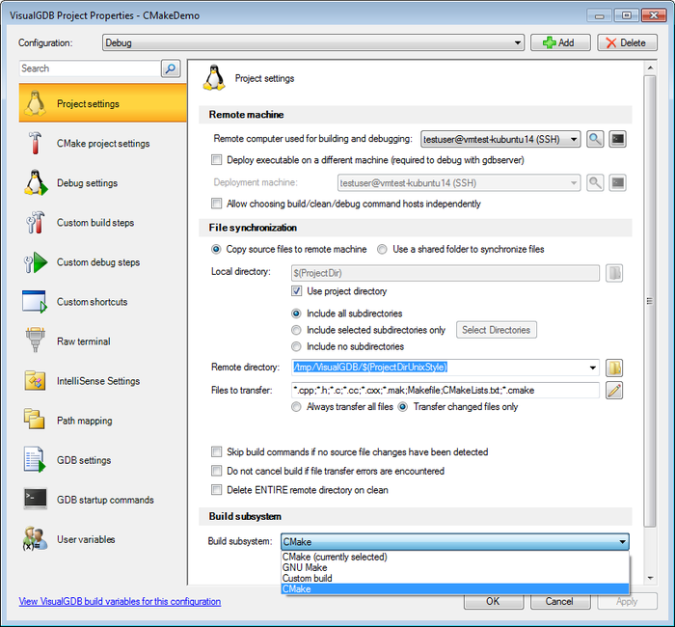Viewport: 675px width, 627px height.
Task: Click the scrollbar down arrow
Action: point(650,578)
